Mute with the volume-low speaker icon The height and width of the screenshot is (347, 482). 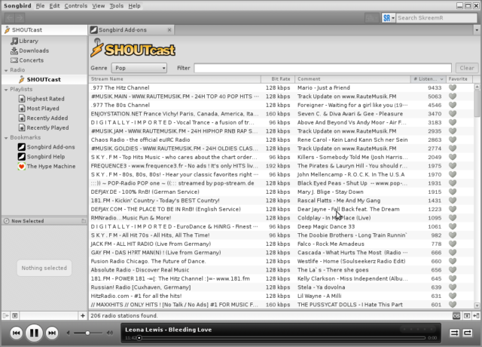tap(69, 333)
